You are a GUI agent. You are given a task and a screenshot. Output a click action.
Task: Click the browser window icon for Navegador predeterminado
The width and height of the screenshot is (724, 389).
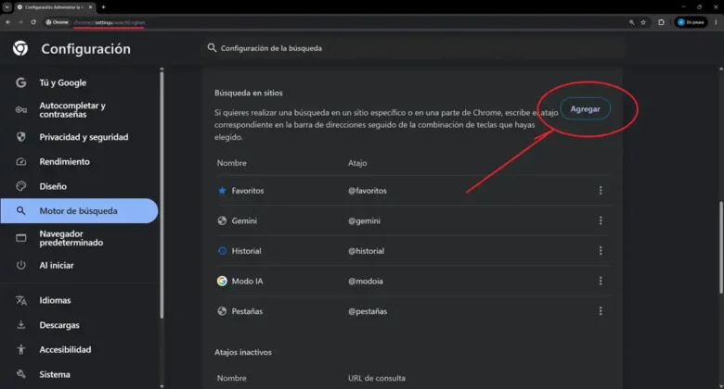pyautogui.click(x=20, y=238)
